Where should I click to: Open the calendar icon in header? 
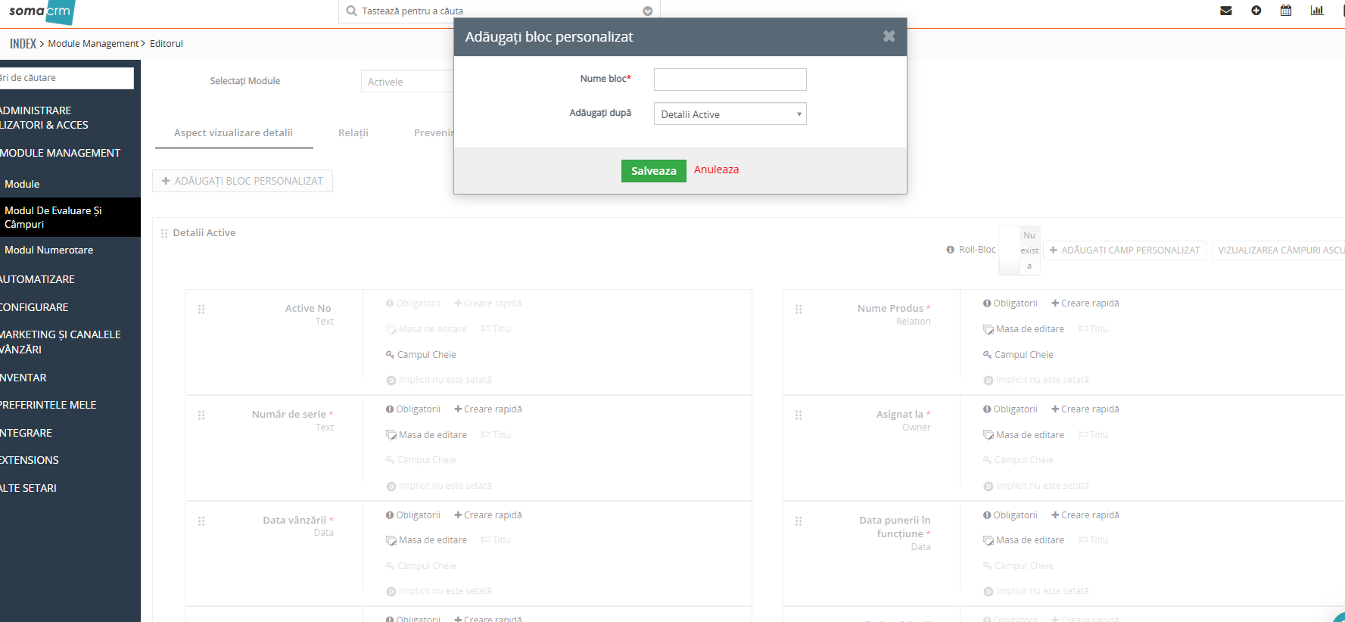[1286, 11]
